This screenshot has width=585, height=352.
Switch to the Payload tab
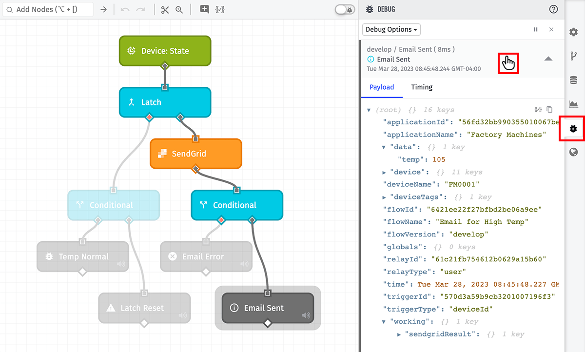pos(382,87)
